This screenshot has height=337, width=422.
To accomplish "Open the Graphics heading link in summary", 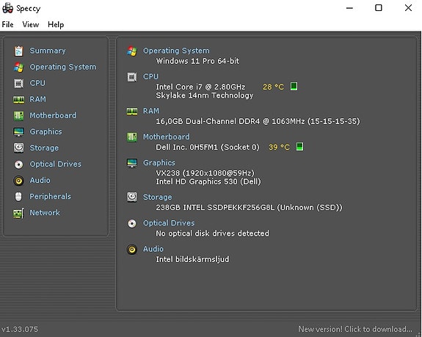I will pyautogui.click(x=159, y=162).
